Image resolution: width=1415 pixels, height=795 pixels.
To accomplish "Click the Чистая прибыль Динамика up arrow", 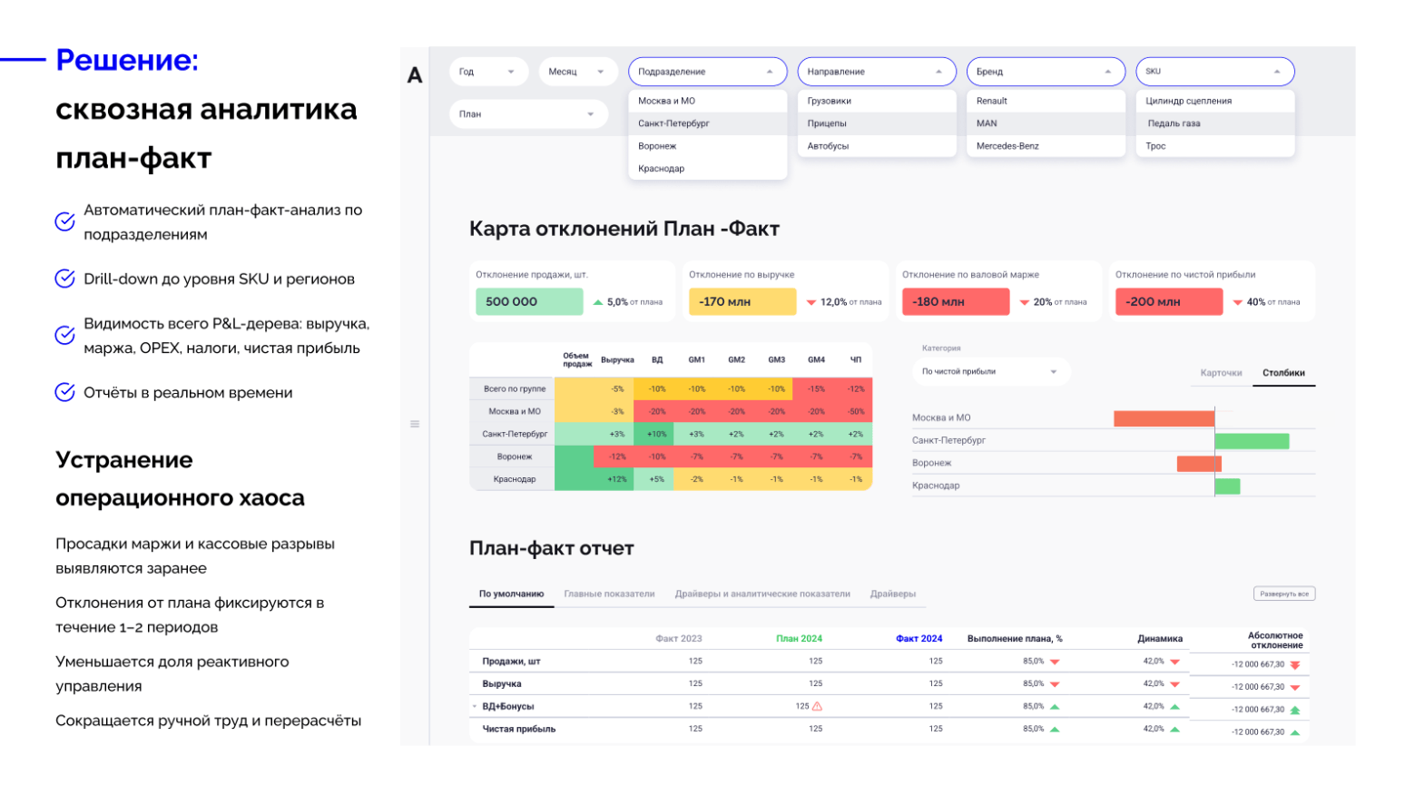I will point(1175,729).
